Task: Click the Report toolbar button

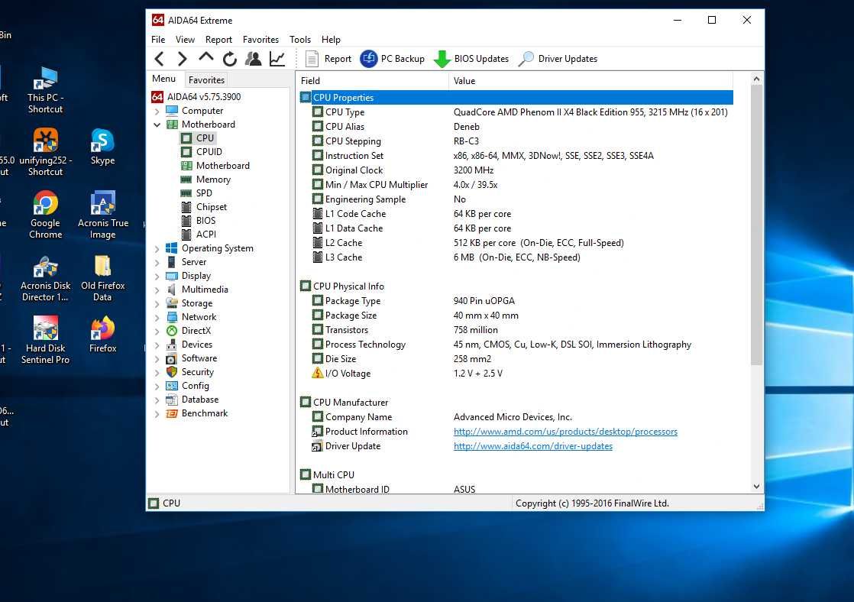Action: coord(328,59)
